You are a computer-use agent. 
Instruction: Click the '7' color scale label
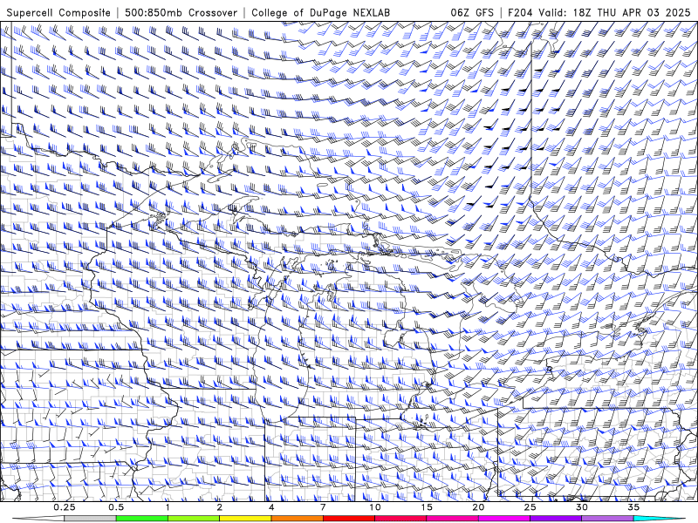click(323, 507)
